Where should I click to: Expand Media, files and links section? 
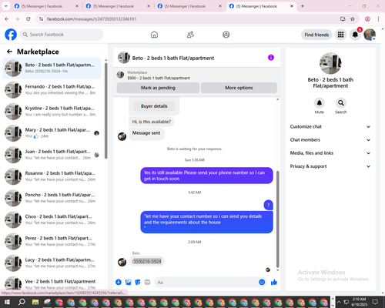tap(330, 153)
